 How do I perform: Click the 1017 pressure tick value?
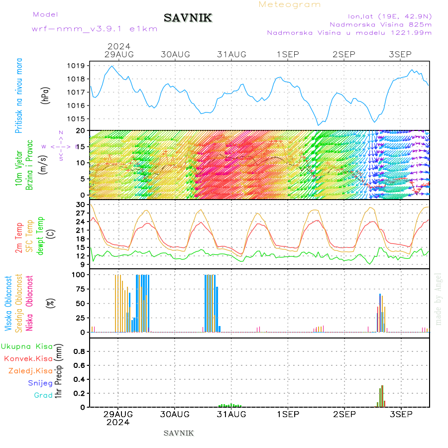point(76,92)
